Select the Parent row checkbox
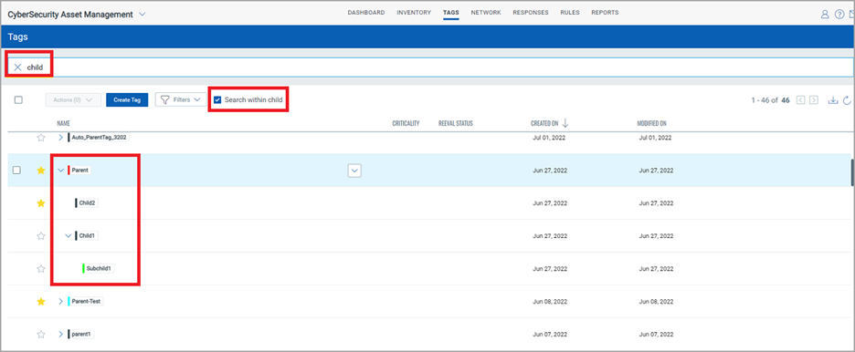This screenshot has height=352, width=855. pyautogui.click(x=17, y=171)
